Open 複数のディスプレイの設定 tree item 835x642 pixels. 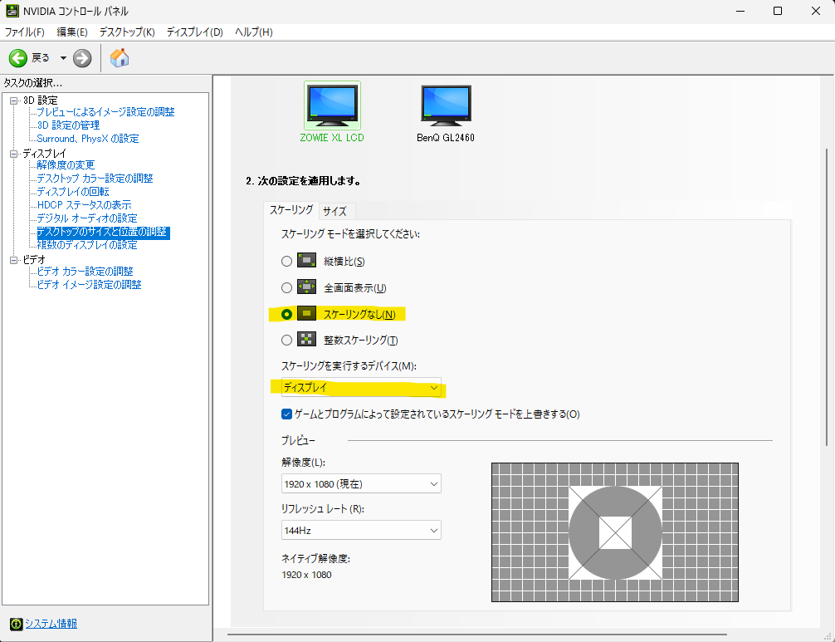pos(87,245)
